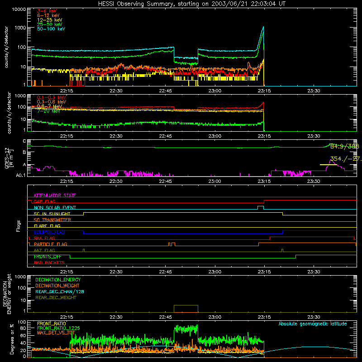The height and width of the screenshot is (362, 362).
Task: Click the 7-20 MeV legend label
Action: [49, 111]
